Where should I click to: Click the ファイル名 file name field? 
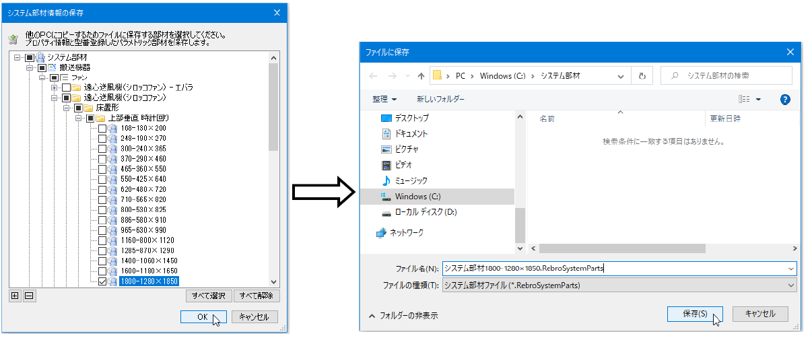point(613,268)
